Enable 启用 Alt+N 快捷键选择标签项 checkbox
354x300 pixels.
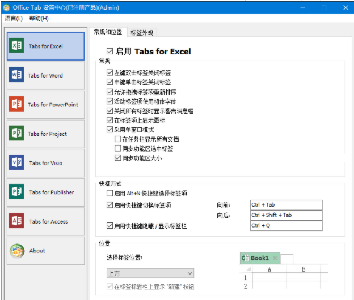(109, 194)
